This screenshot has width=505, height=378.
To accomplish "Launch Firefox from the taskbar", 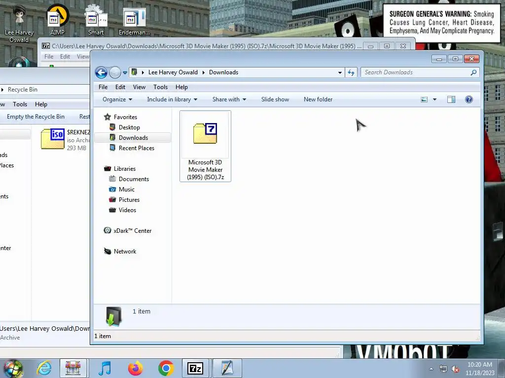I will tap(135, 368).
